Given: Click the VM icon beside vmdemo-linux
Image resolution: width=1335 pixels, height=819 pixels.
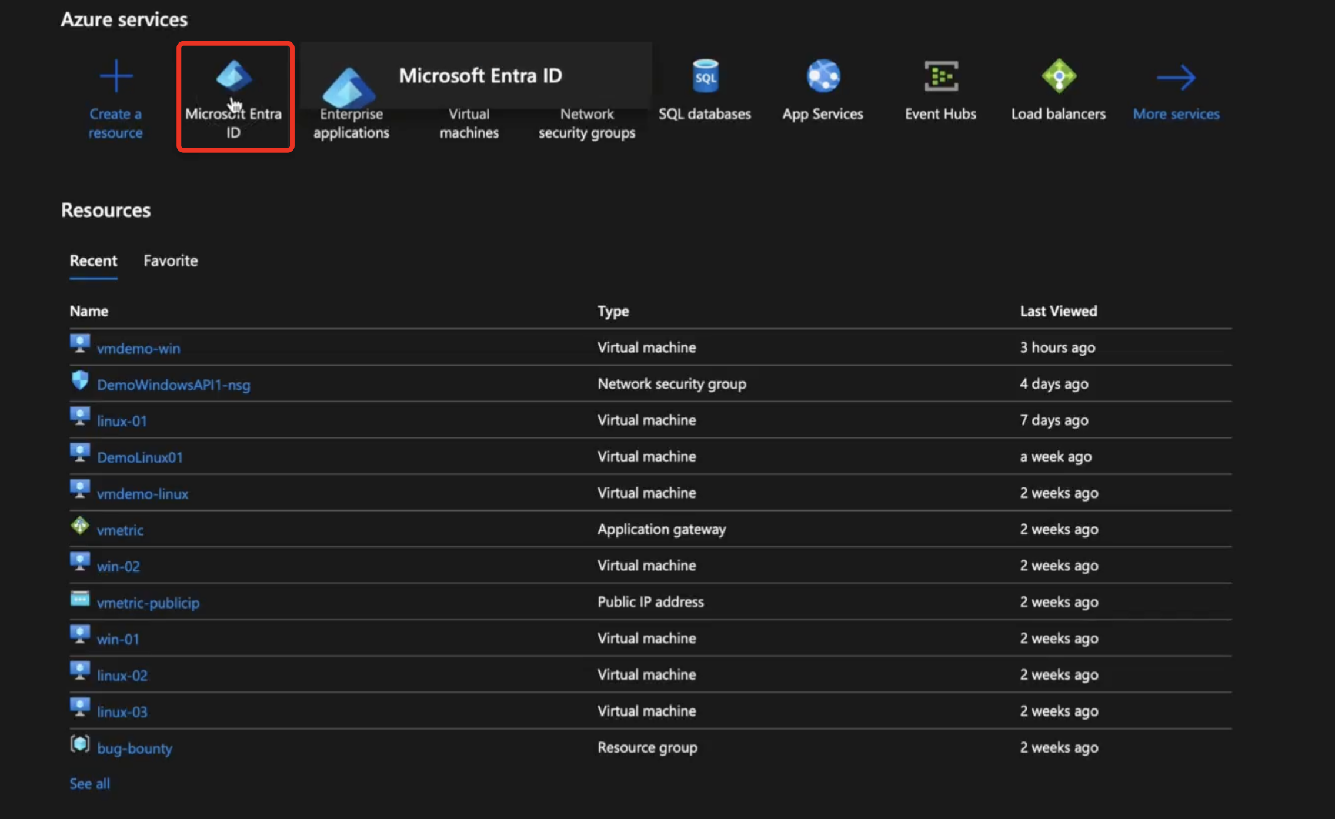Looking at the screenshot, I should (x=80, y=489).
